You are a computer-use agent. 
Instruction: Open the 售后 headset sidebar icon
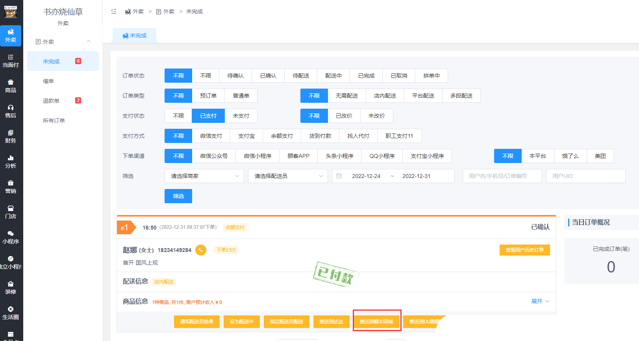click(x=11, y=111)
